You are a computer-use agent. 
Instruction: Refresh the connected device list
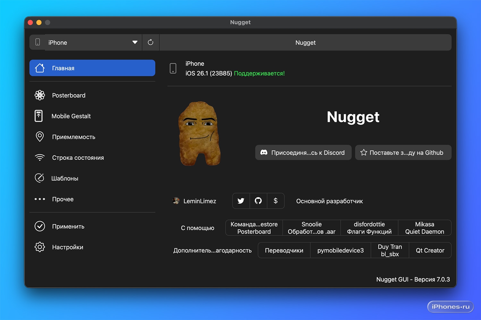(150, 42)
